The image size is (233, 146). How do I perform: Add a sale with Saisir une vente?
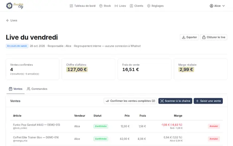[208, 101]
